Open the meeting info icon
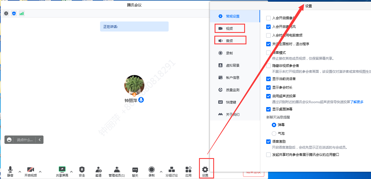 pyautogui.click(x=6, y=13)
